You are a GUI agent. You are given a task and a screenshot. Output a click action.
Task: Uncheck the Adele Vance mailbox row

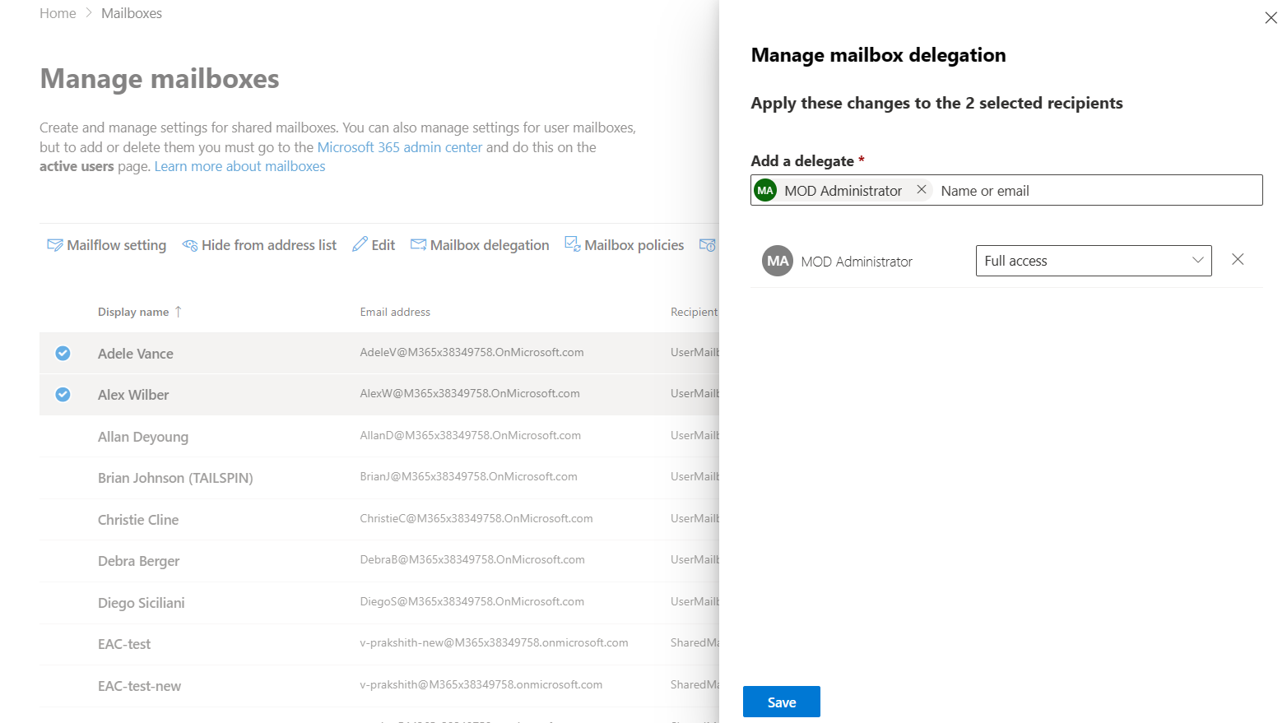(x=63, y=354)
